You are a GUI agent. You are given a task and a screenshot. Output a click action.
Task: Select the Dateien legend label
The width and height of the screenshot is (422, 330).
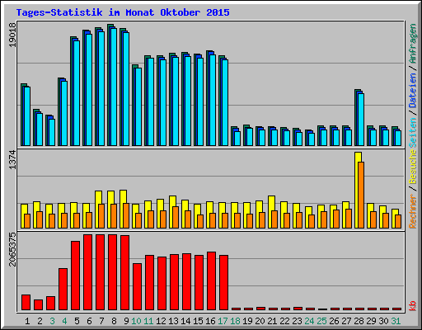coord(413,91)
